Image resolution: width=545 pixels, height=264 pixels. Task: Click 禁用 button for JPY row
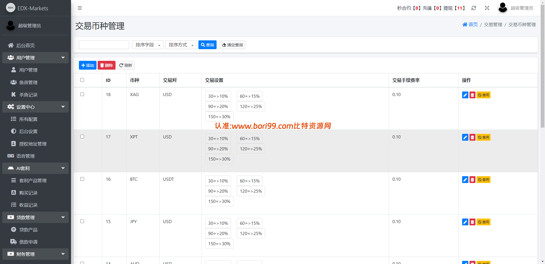(483, 222)
